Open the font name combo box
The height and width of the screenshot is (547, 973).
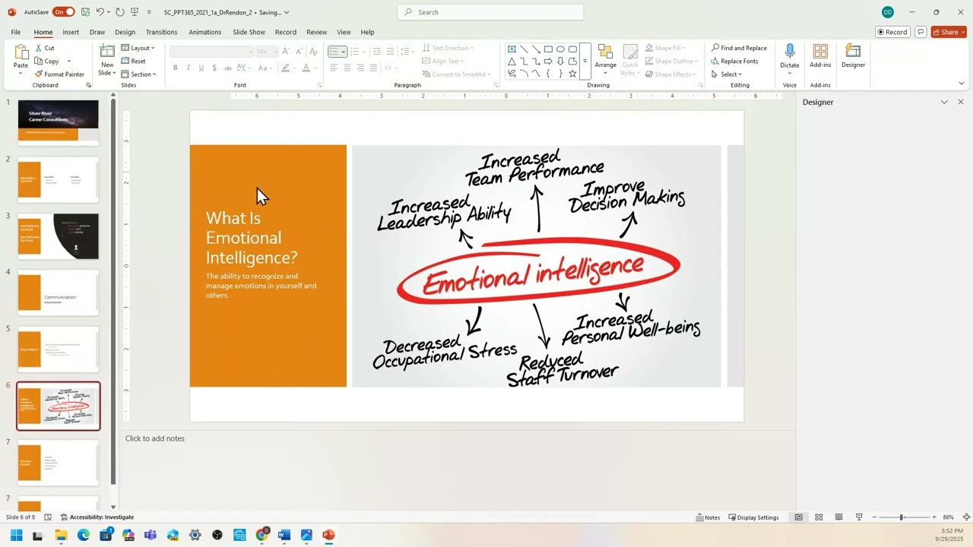tap(211, 52)
